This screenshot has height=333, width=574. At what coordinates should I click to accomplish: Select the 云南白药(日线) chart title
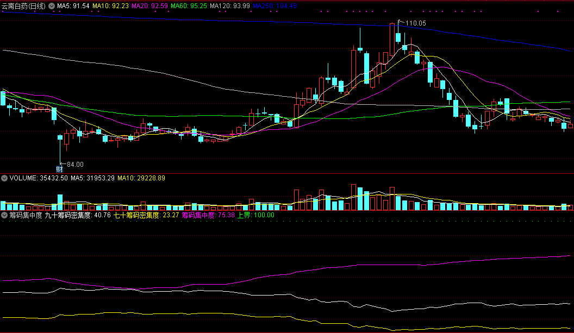tap(24, 6)
